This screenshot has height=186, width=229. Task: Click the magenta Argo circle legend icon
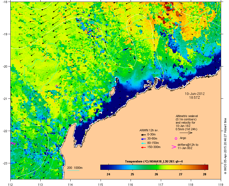coord(176,138)
